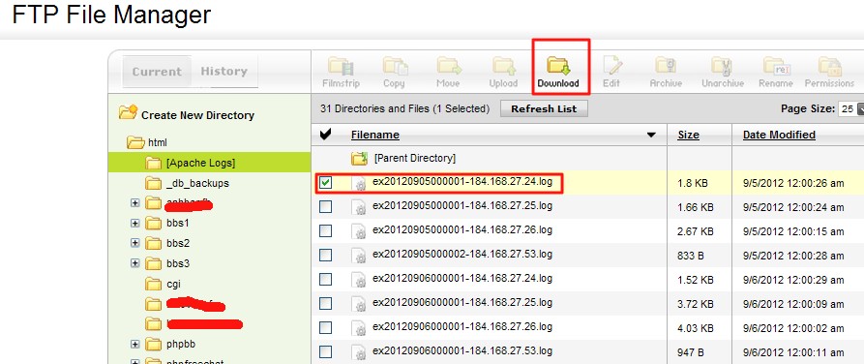This screenshot has height=364, width=864.
Task: Switch to the History tab
Action: (223, 71)
